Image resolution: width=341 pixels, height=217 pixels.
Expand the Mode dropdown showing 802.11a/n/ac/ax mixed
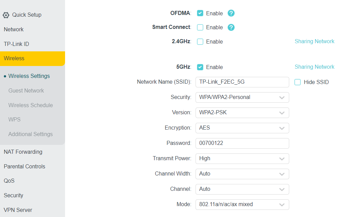click(242, 204)
